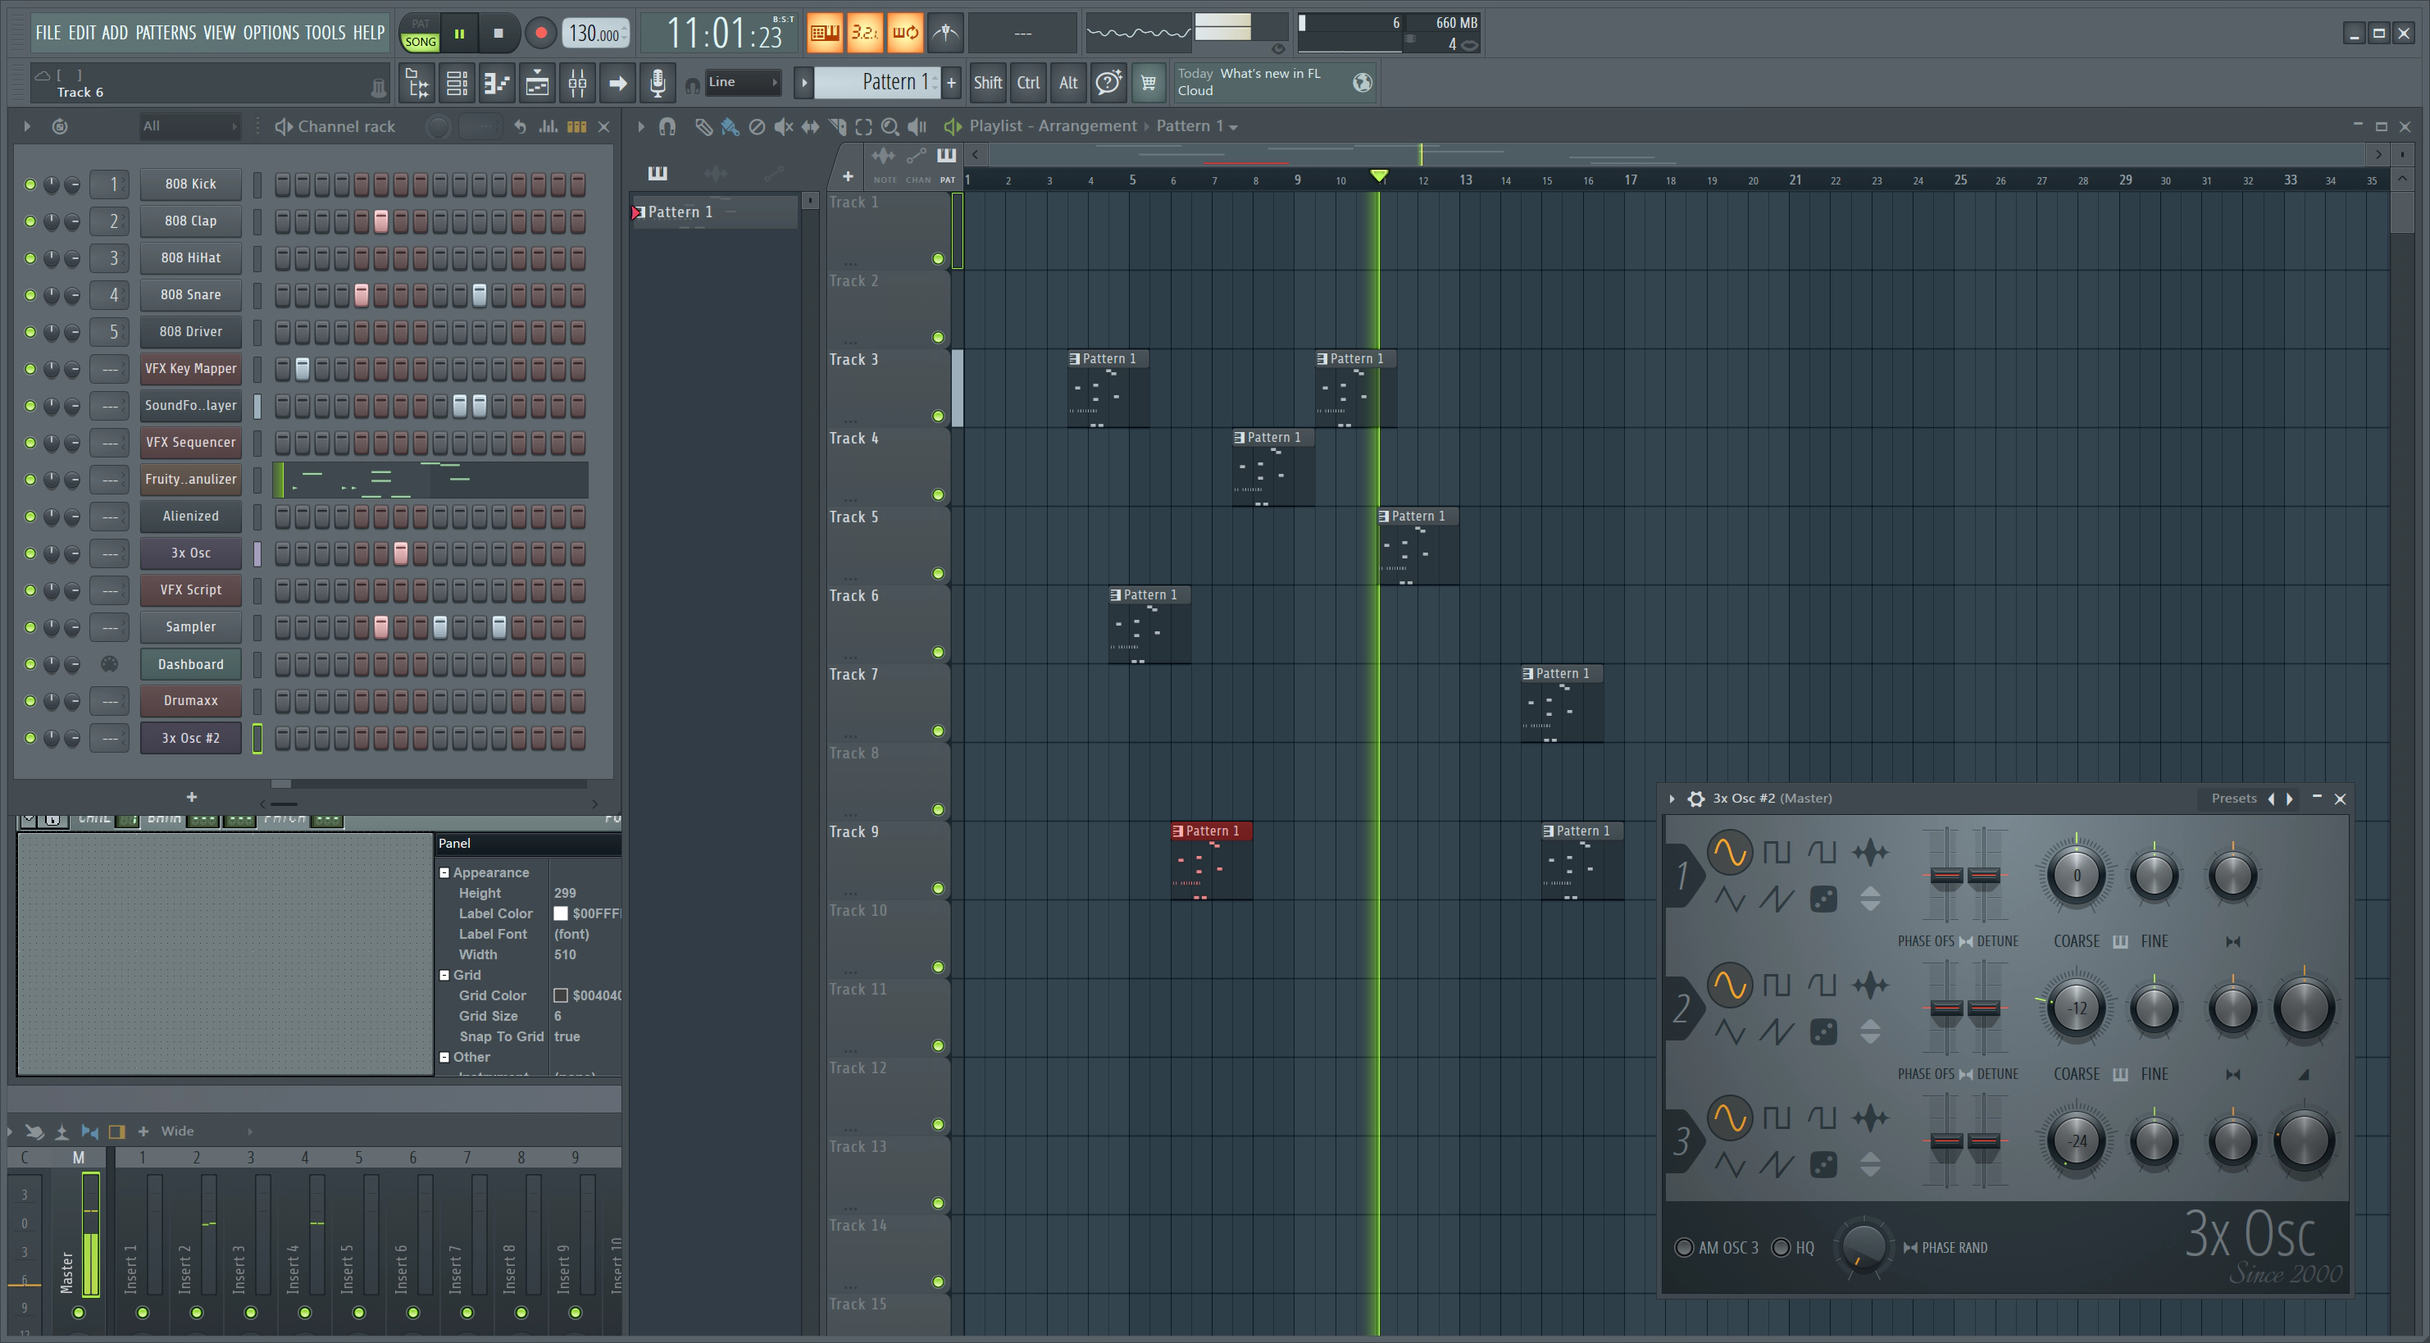Select the Paint brush tool in Playlist
The image size is (2430, 1343).
point(729,126)
